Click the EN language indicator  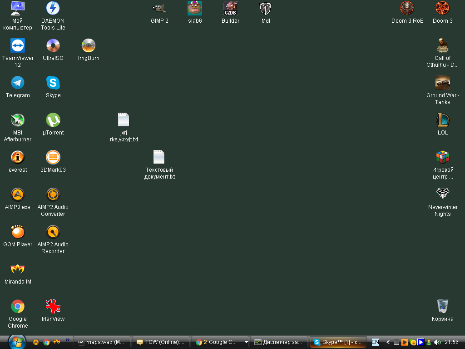pos(376,342)
